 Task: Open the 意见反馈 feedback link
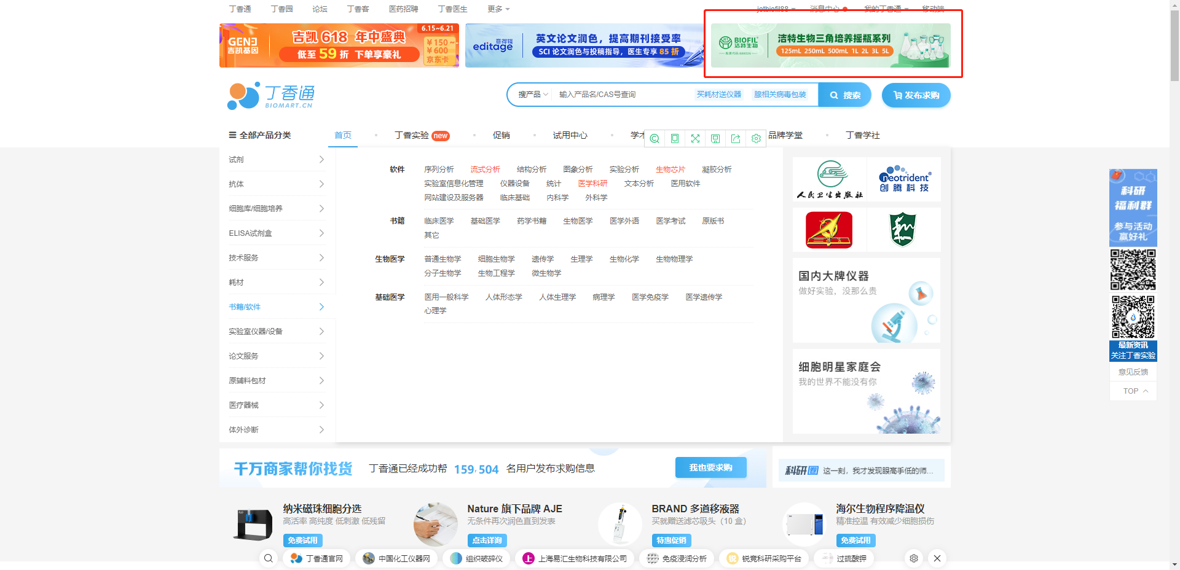coord(1133,372)
